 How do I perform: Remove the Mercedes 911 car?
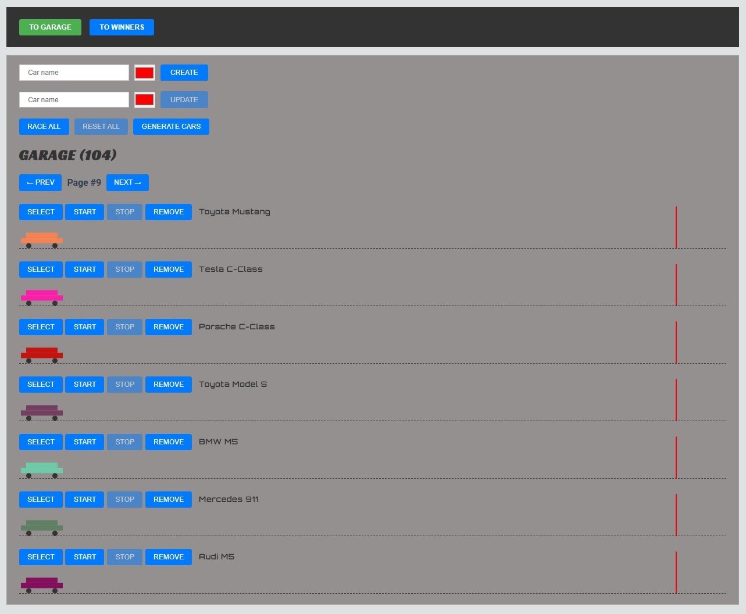pyautogui.click(x=169, y=500)
